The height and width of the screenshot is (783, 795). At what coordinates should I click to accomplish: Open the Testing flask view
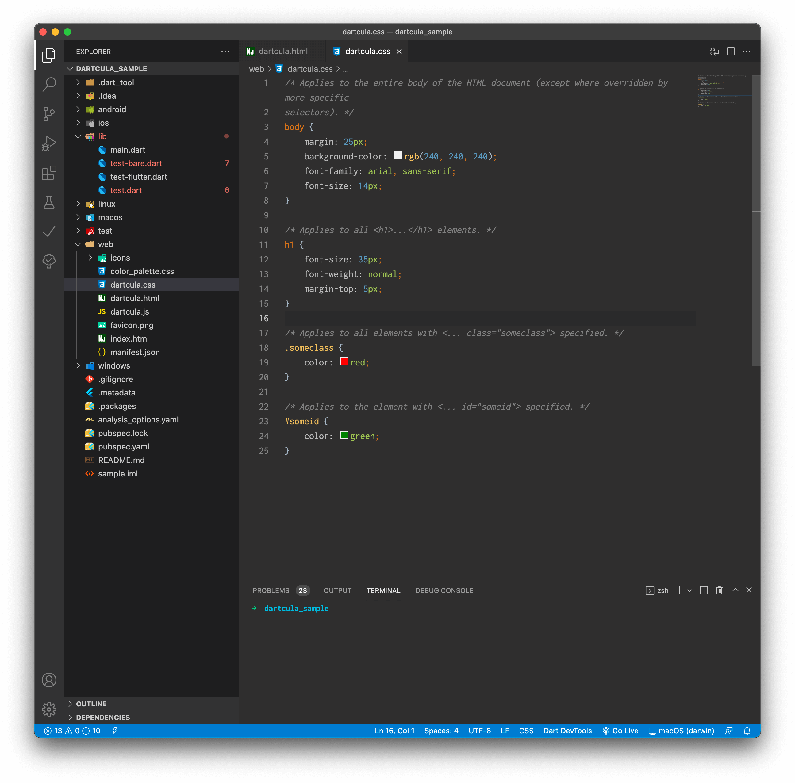[x=49, y=202]
